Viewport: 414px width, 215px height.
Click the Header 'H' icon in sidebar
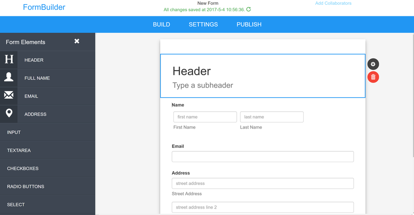coord(9,60)
